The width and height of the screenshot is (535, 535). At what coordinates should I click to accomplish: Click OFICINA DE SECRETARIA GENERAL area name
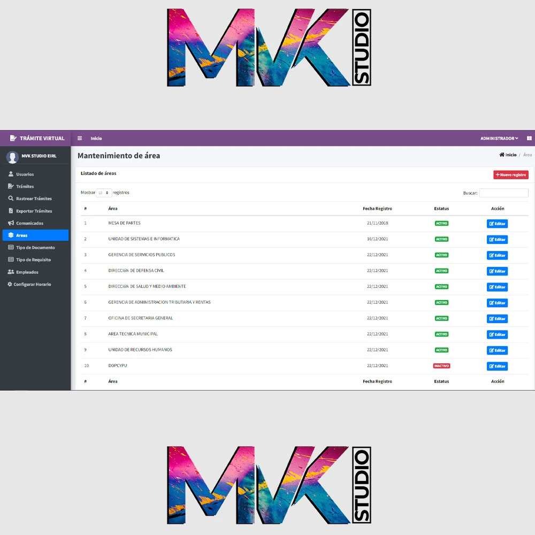pyautogui.click(x=141, y=318)
